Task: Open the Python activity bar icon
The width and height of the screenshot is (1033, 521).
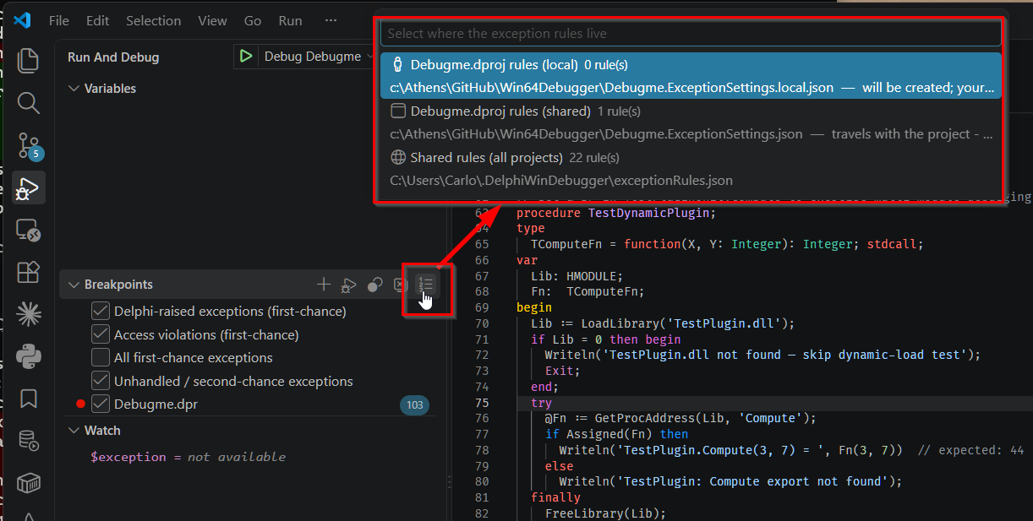Action: click(x=29, y=355)
